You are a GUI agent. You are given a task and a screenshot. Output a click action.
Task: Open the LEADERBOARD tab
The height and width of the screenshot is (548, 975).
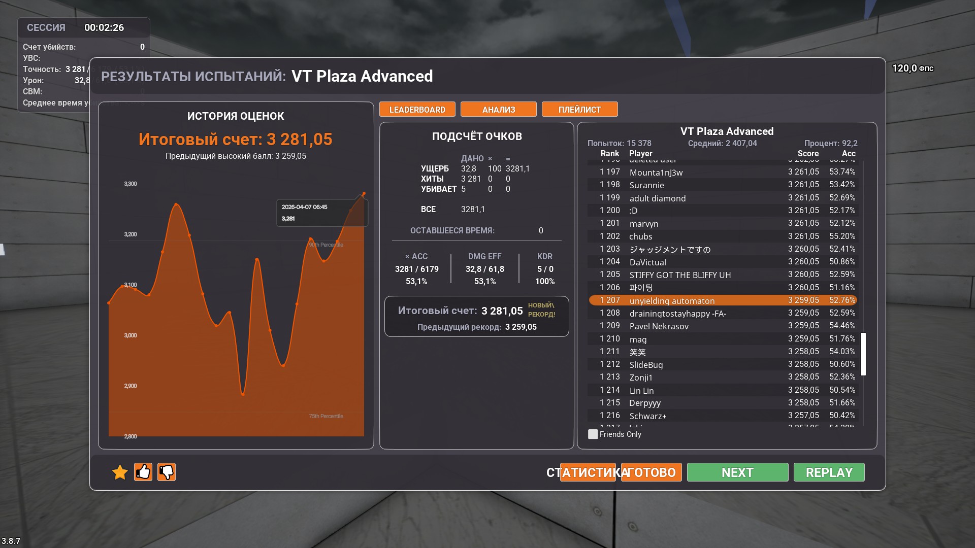417,110
